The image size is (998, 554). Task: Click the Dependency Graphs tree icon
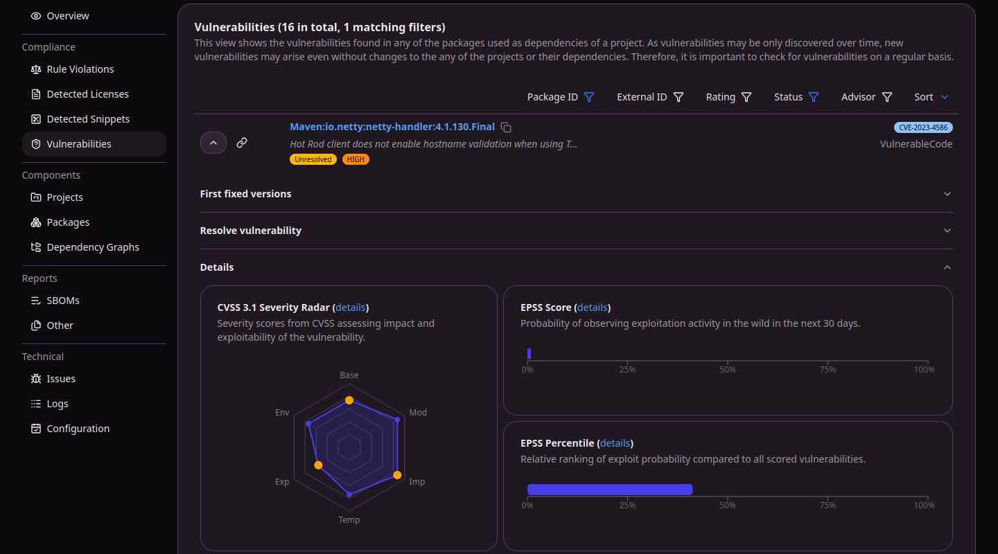(36, 247)
